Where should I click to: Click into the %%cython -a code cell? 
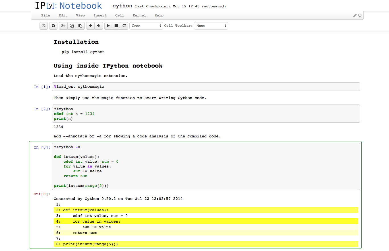pos(206,166)
